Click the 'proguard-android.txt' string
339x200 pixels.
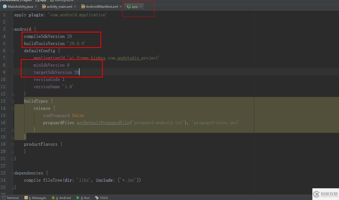click(158, 123)
